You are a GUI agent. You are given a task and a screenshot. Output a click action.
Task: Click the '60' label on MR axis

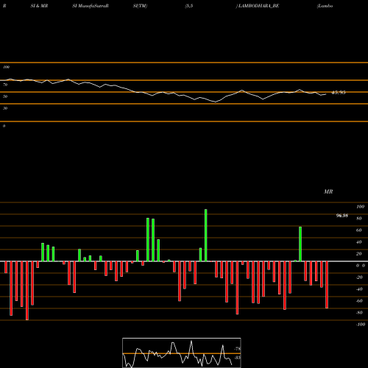(x=359, y=230)
